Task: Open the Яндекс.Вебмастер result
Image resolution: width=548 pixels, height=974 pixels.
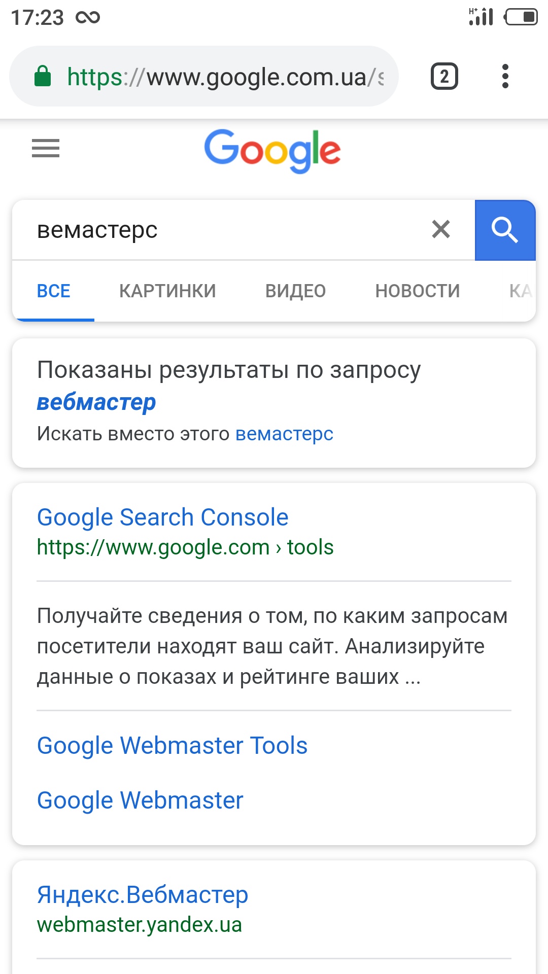Action: pos(142,894)
